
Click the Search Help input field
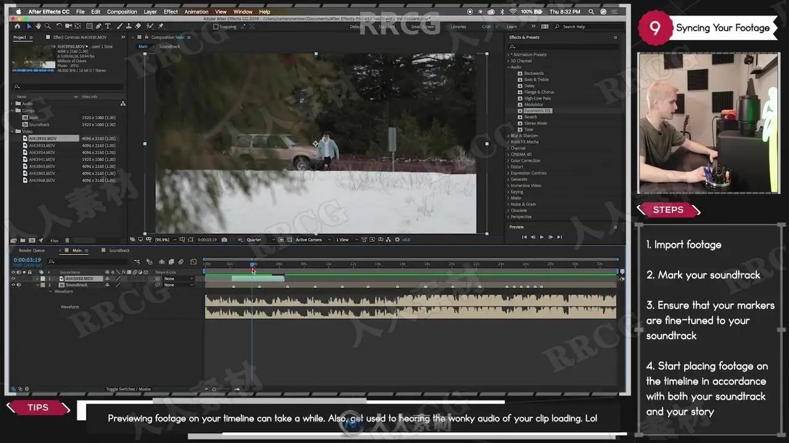point(588,26)
